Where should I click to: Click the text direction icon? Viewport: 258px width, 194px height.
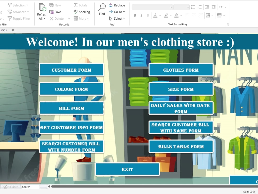coord(221,7)
